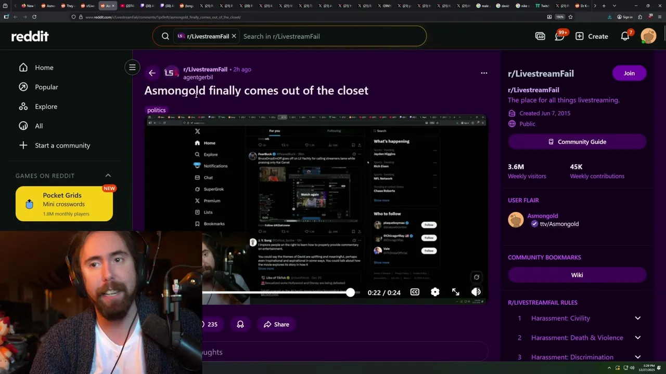
Task: Bookmark this page with the star icon
Action: point(571,17)
